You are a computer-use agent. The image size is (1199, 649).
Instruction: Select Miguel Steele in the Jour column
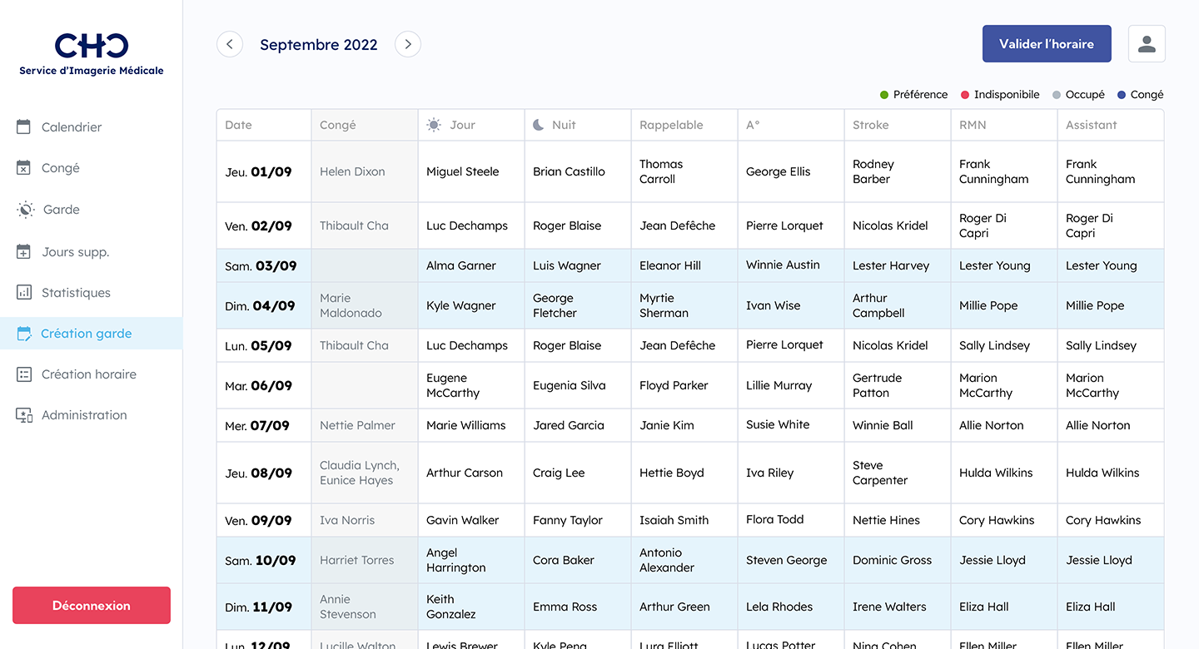point(463,171)
